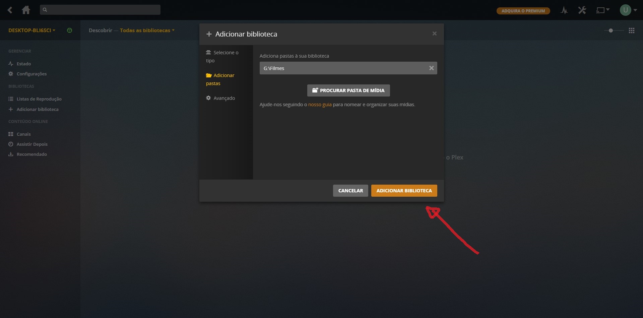This screenshot has height=318, width=643.
Task: Click PROCURAR PASTA DE MÍDIA button
Action: coord(348,90)
